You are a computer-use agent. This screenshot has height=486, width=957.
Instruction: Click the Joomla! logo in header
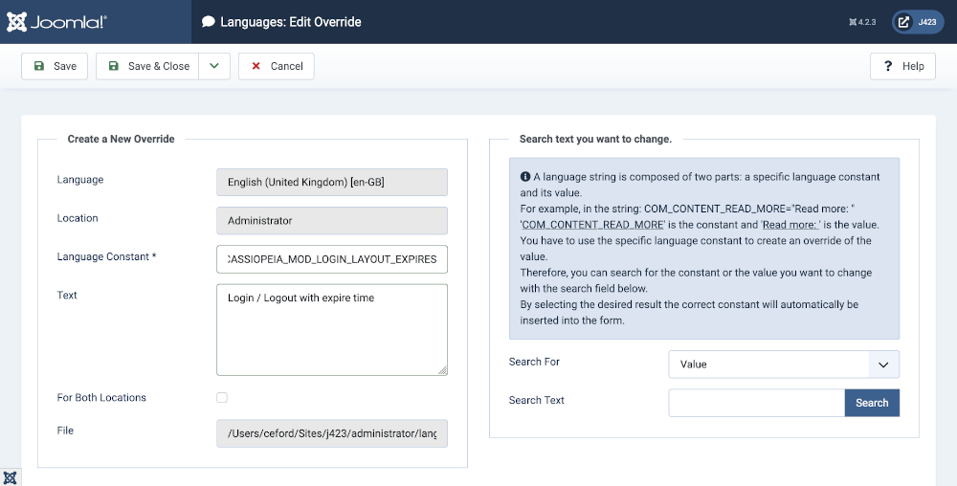point(57,21)
